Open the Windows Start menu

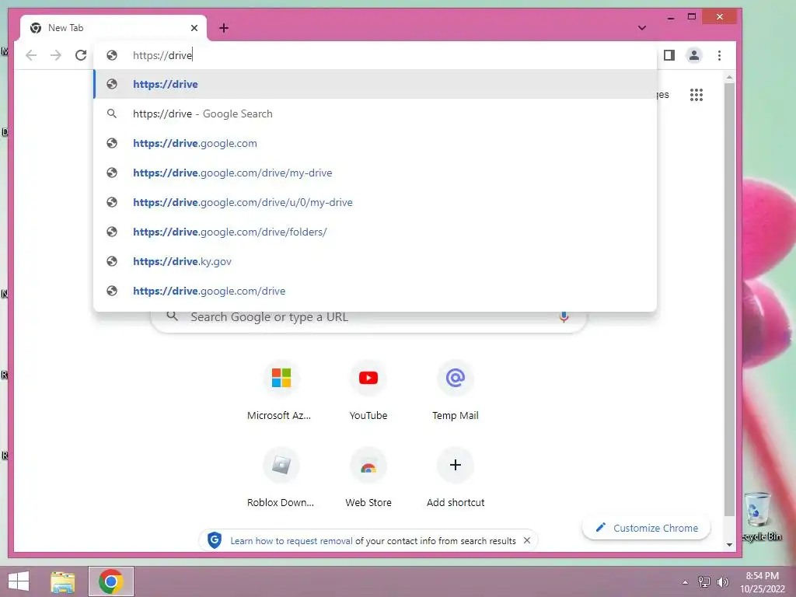click(x=19, y=581)
